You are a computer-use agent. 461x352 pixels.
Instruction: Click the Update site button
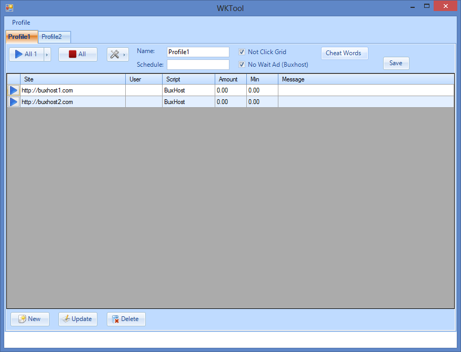[77, 319]
